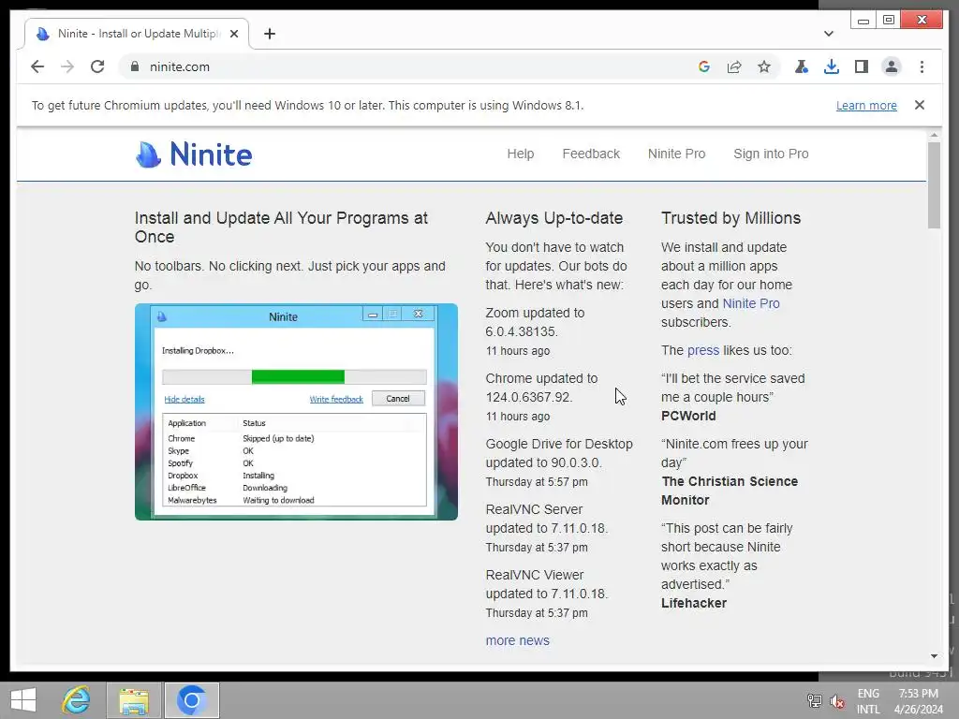Share this page via share icon

point(734,66)
